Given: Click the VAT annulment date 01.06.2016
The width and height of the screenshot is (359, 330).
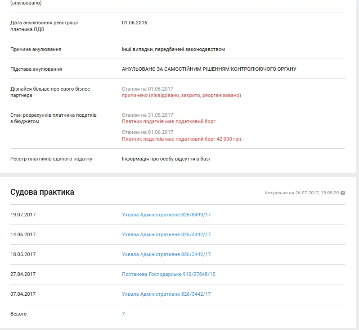Looking at the screenshot, I should (135, 23).
